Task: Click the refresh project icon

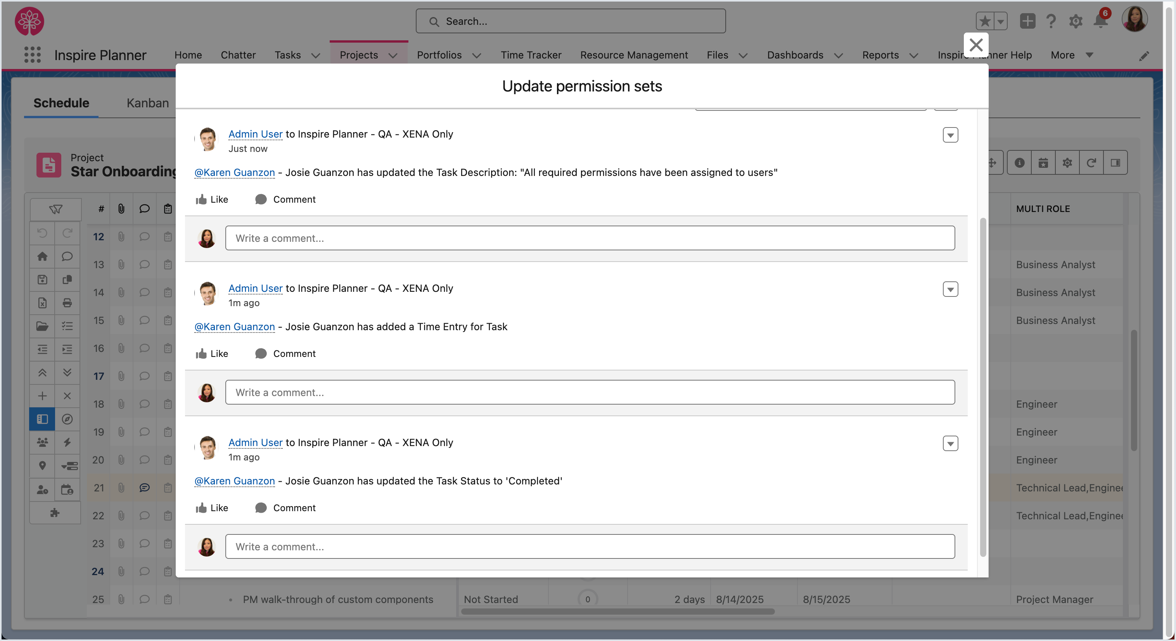Action: click(1091, 163)
